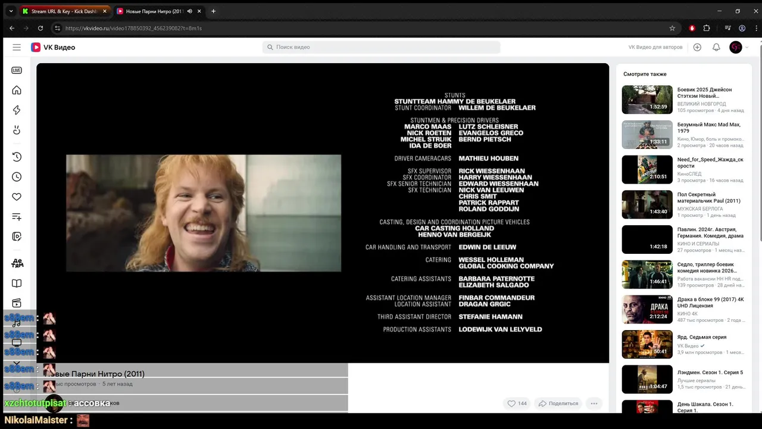View site information icon in address bar
Viewport: 762px width, 429px height.
pos(57,28)
